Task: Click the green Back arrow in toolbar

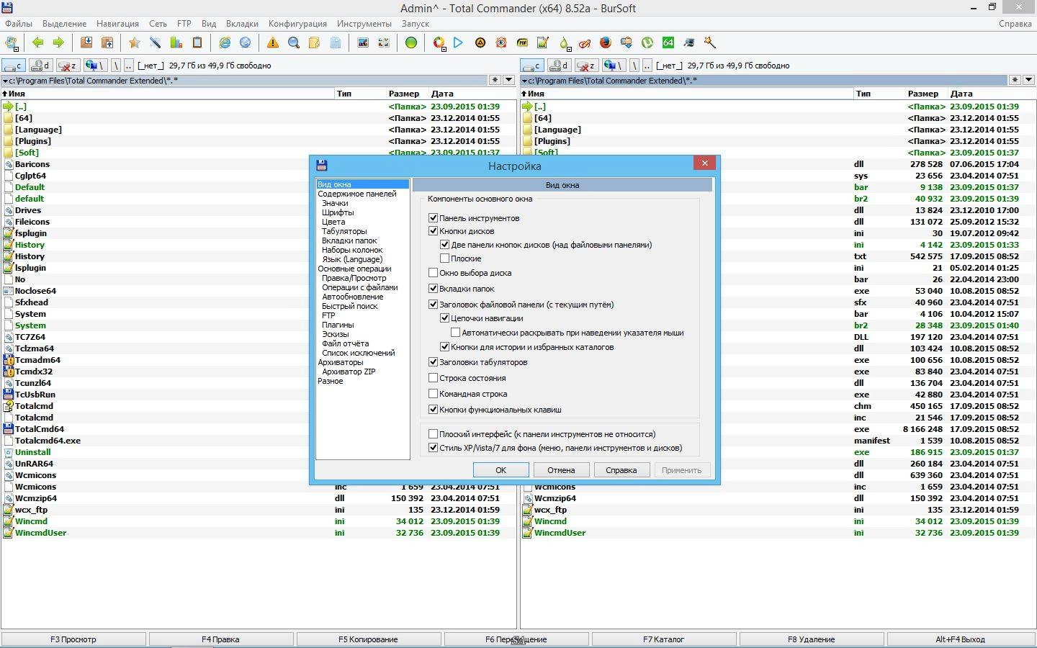Action: [38, 42]
